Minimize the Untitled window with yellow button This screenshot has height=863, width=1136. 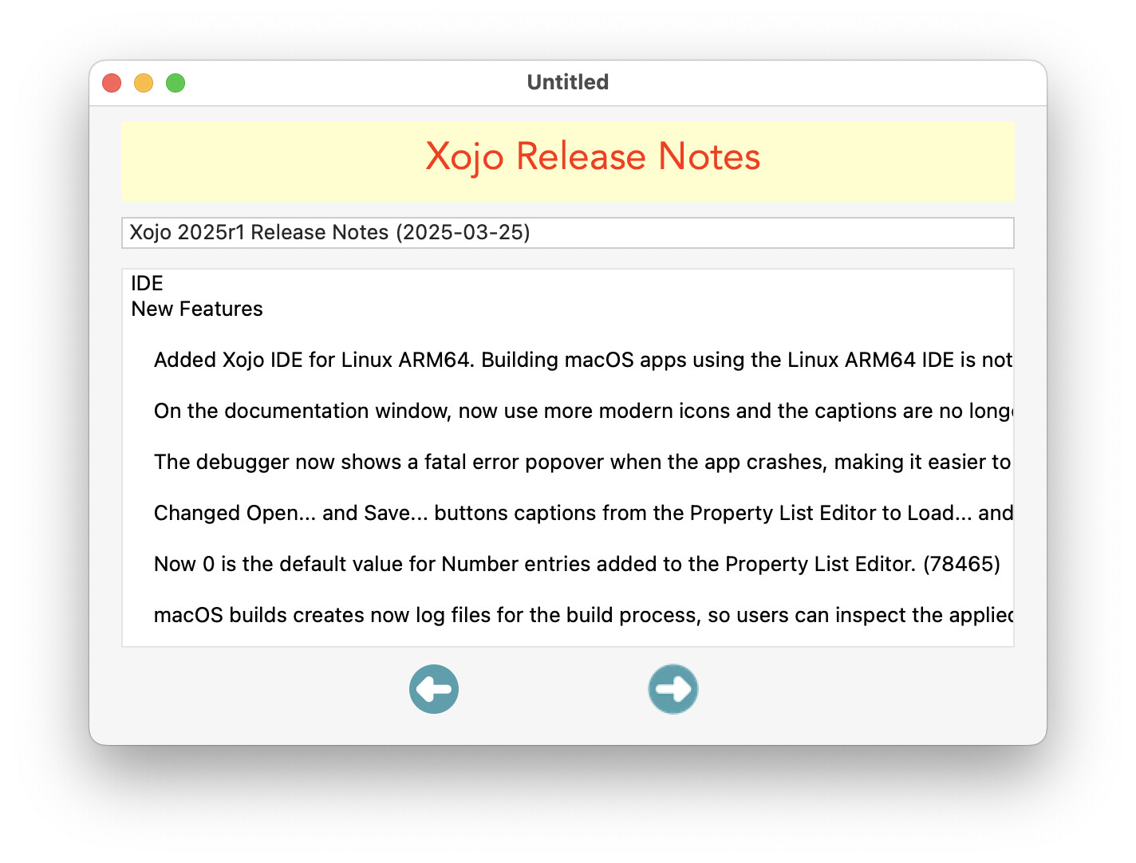144,83
